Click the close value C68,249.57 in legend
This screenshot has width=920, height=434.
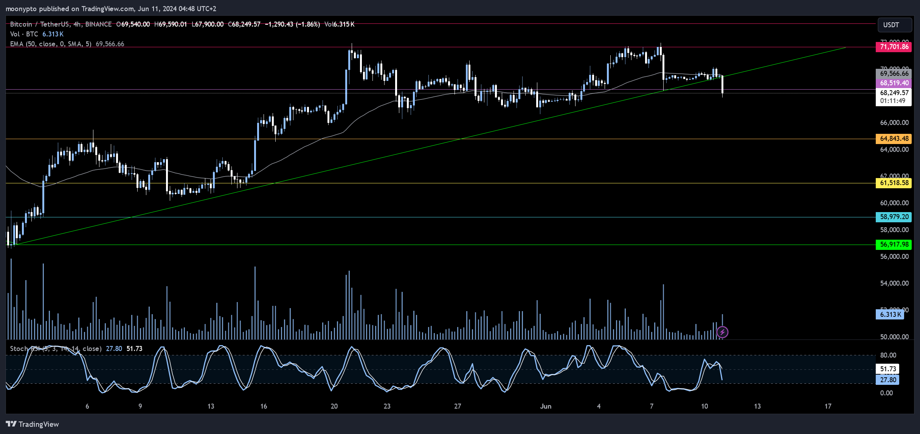click(244, 24)
